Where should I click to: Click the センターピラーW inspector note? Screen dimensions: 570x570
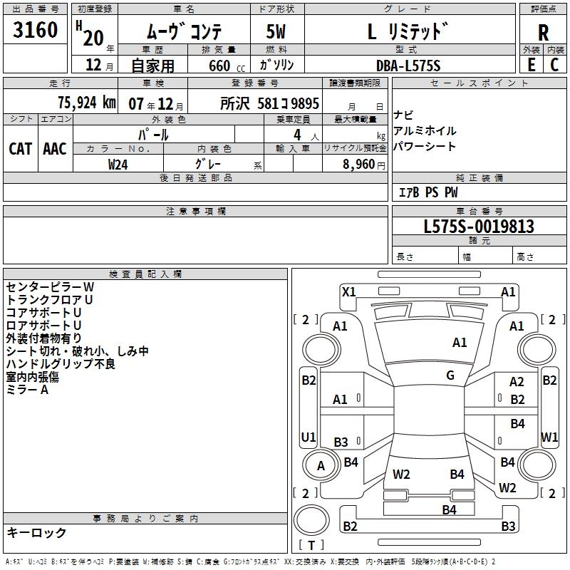[x=50, y=287]
